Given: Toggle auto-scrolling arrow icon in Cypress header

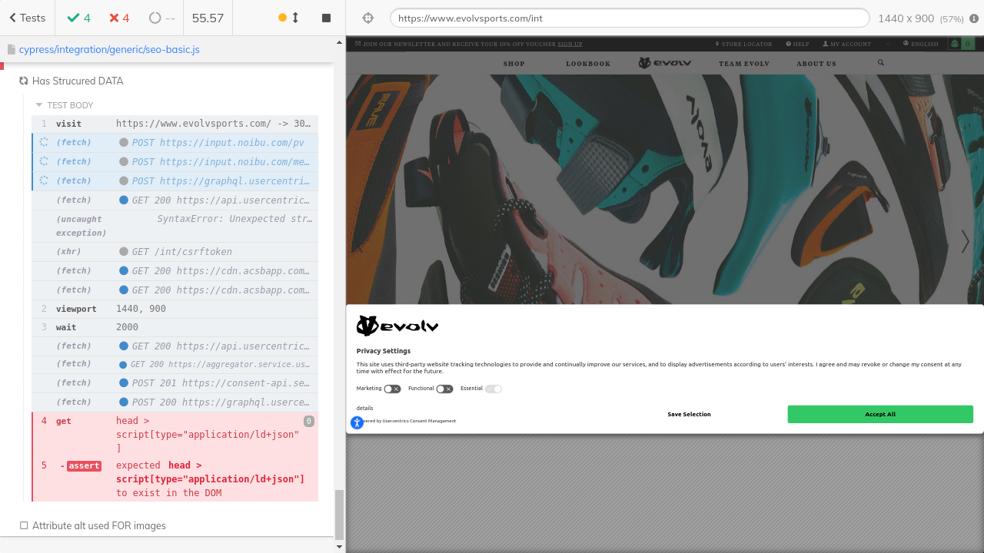Looking at the screenshot, I should [x=294, y=18].
